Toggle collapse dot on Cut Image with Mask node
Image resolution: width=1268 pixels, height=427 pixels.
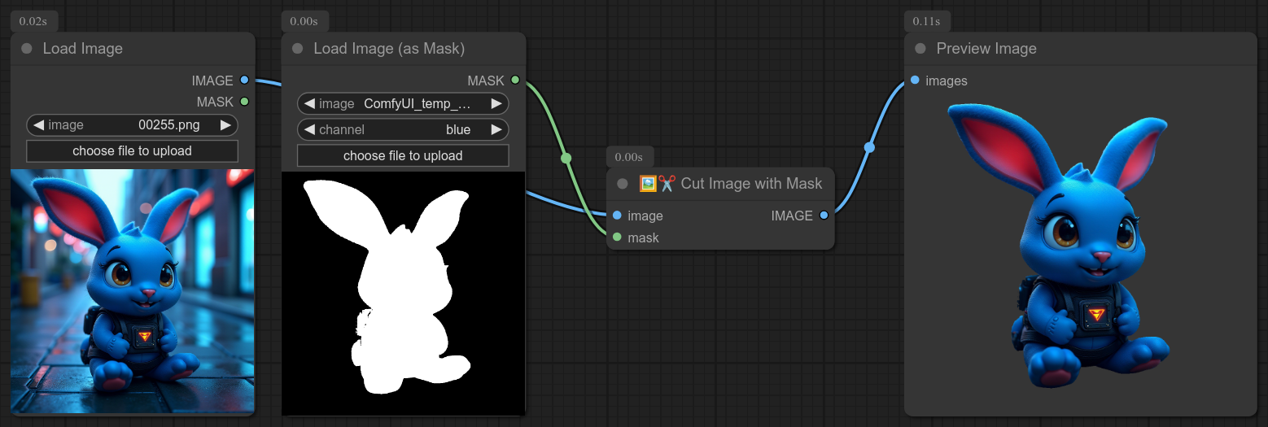[623, 184]
